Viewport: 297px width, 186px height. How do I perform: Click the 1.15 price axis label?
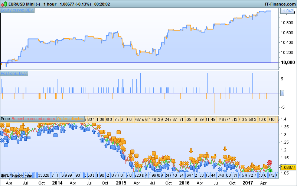pos(284,158)
